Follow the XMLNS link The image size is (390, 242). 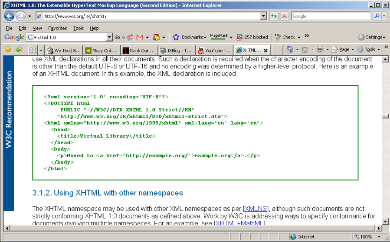[256, 209]
